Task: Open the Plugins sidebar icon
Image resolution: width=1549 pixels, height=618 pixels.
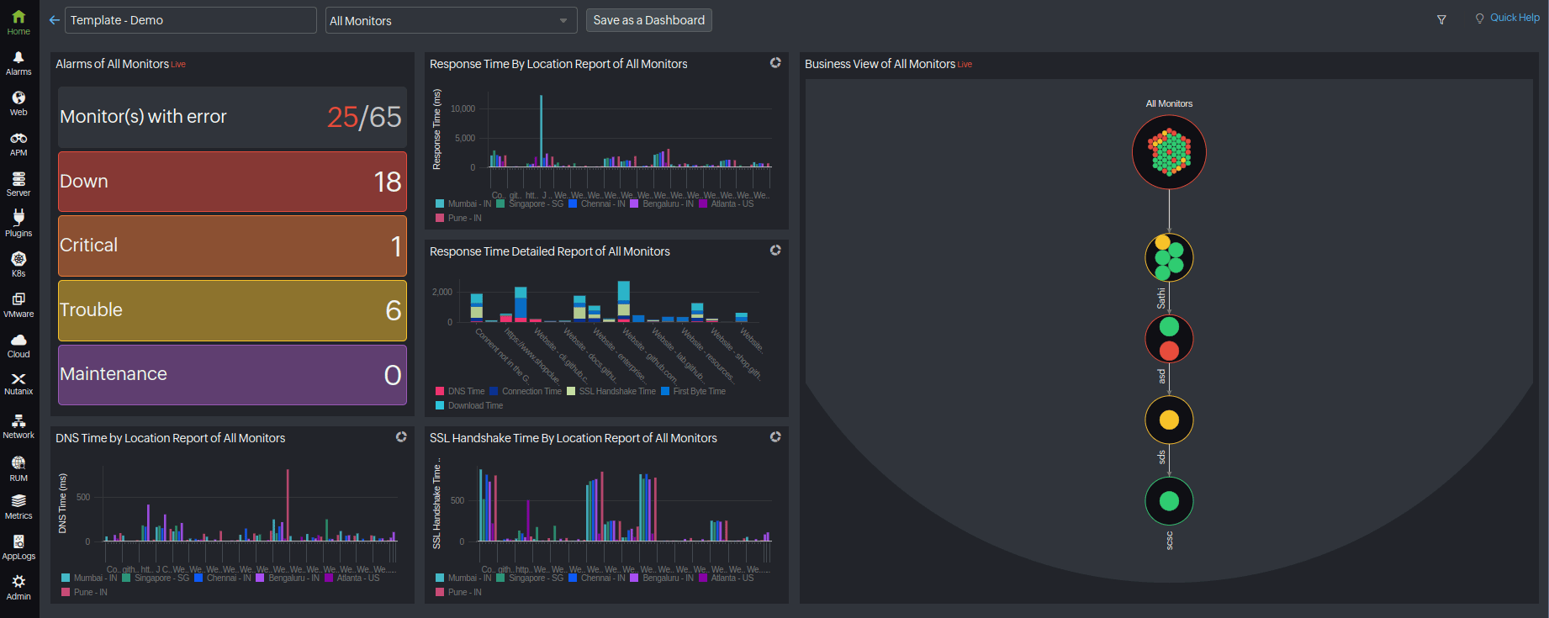Action: pyautogui.click(x=19, y=224)
